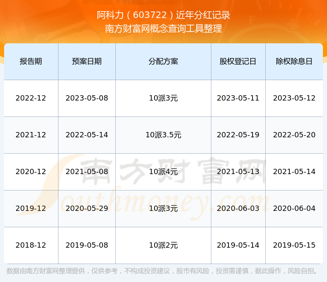Click ex-dividend date 2019-05-15
327x282 pixels.
tap(294, 245)
